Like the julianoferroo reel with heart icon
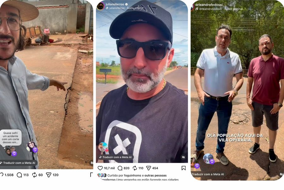Screen dimensions: 284x190 pos(100,168)
